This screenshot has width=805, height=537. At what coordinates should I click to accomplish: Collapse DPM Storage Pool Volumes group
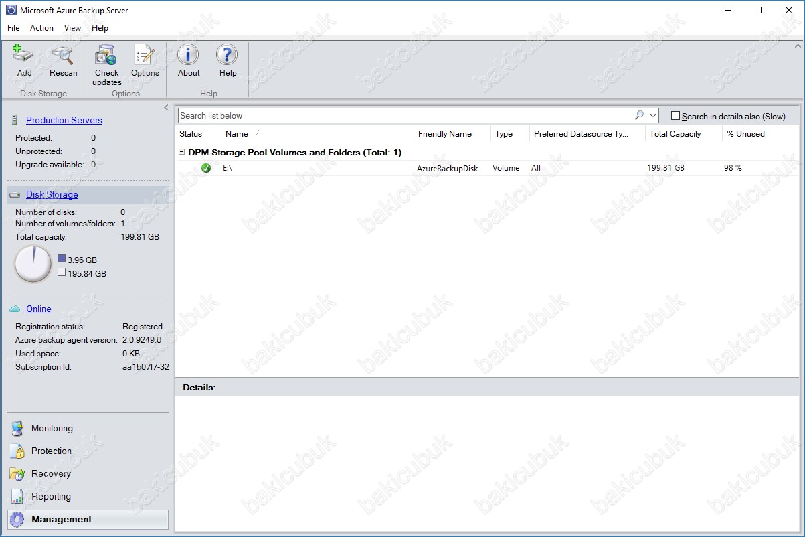coord(181,152)
